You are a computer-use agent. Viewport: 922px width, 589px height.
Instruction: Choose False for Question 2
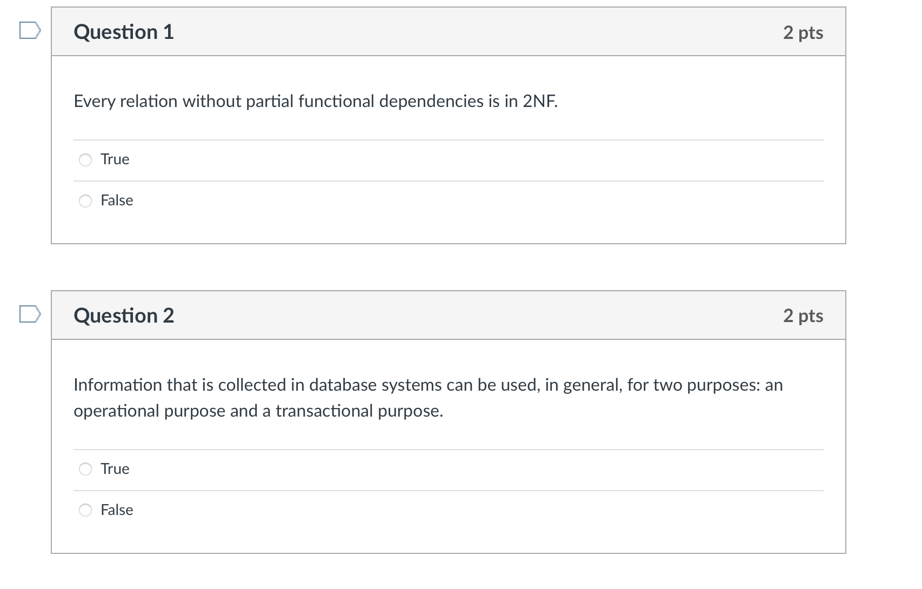click(85, 510)
